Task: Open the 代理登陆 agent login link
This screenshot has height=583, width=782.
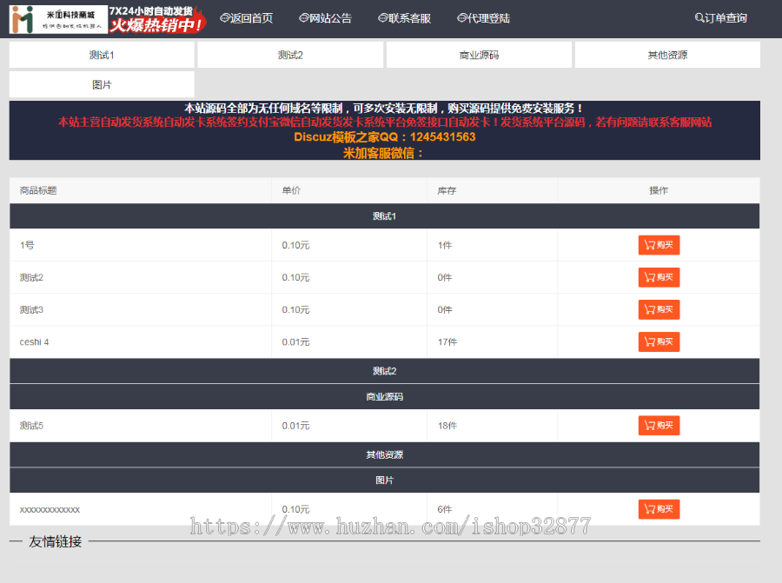Action: click(483, 18)
